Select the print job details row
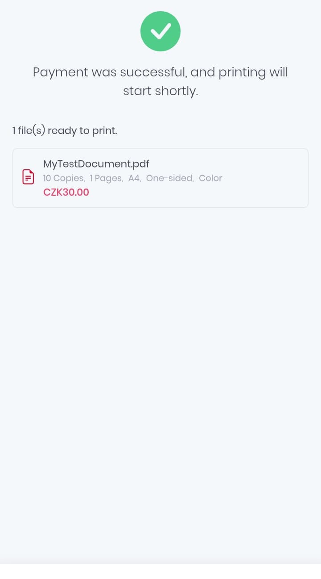The width and height of the screenshot is (321, 579). (132, 178)
